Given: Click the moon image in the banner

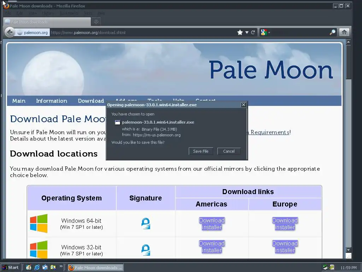Looking at the screenshot, I should coord(53,73).
